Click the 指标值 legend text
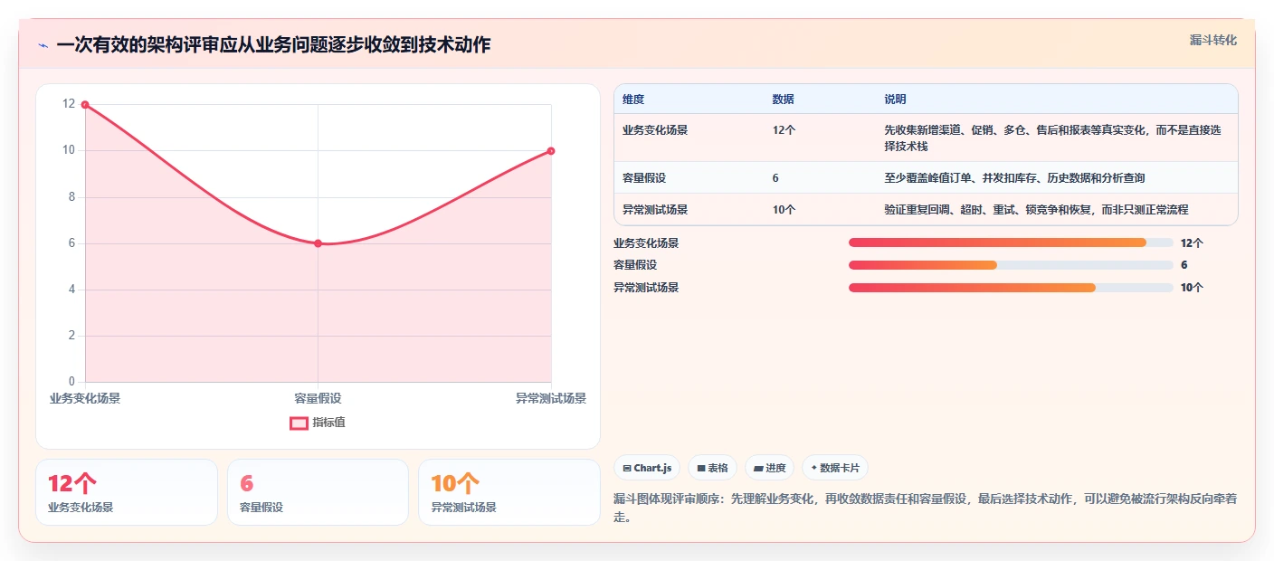This screenshot has height=561, width=1274. point(328,423)
